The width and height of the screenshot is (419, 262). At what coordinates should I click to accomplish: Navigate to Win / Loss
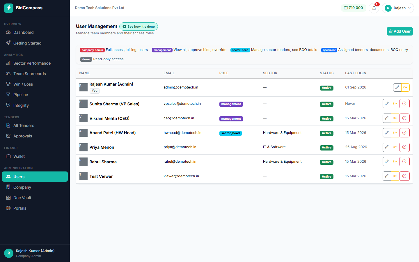click(x=35, y=84)
